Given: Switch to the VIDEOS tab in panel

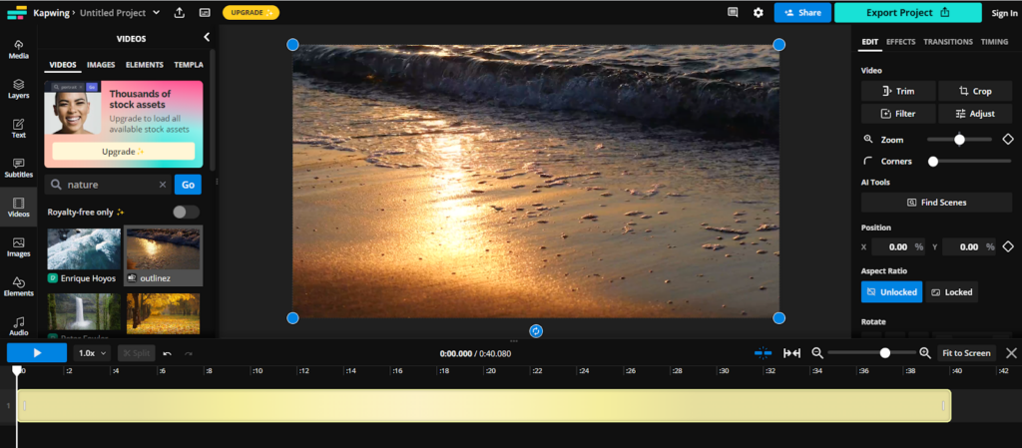Looking at the screenshot, I should pos(63,65).
